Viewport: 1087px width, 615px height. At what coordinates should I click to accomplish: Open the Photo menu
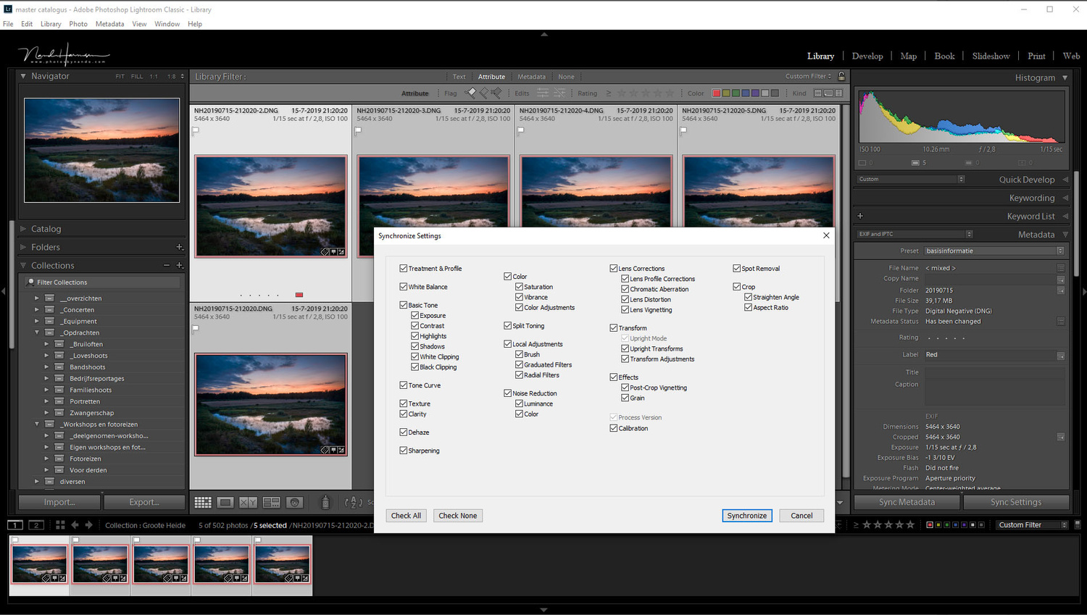click(x=78, y=24)
